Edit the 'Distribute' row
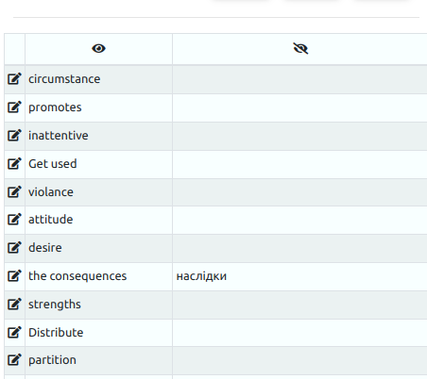427x379 pixels. point(14,332)
